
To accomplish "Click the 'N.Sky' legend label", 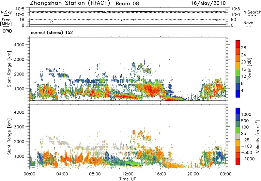I will point(6,12).
